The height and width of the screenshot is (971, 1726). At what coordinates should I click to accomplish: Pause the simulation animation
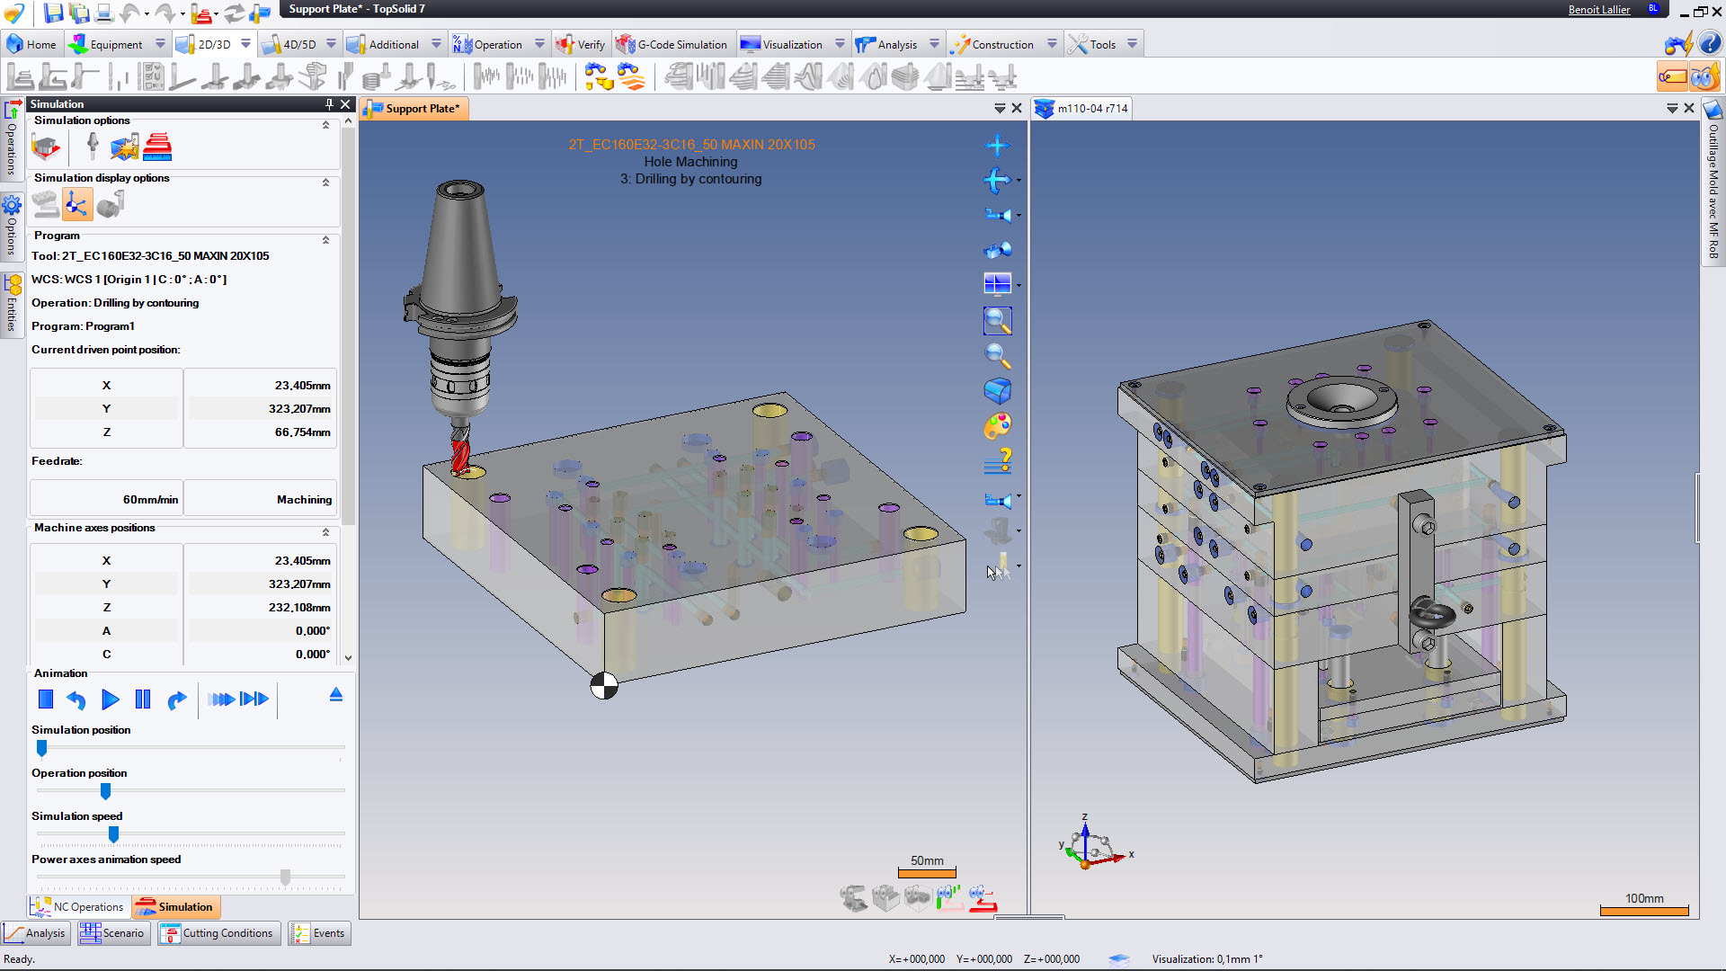(x=143, y=699)
